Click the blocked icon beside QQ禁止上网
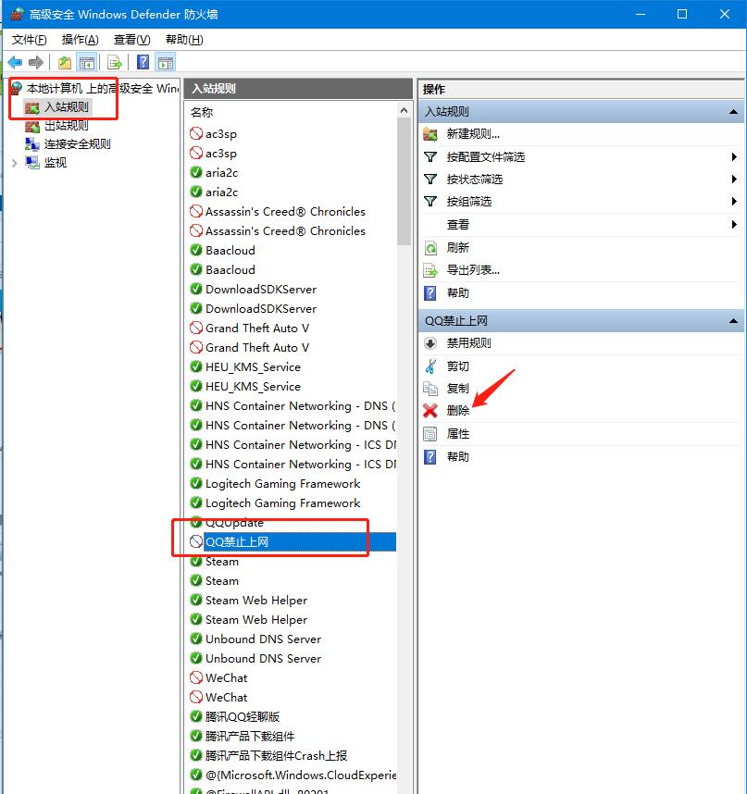Viewport: 747px width, 794px height. (196, 541)
